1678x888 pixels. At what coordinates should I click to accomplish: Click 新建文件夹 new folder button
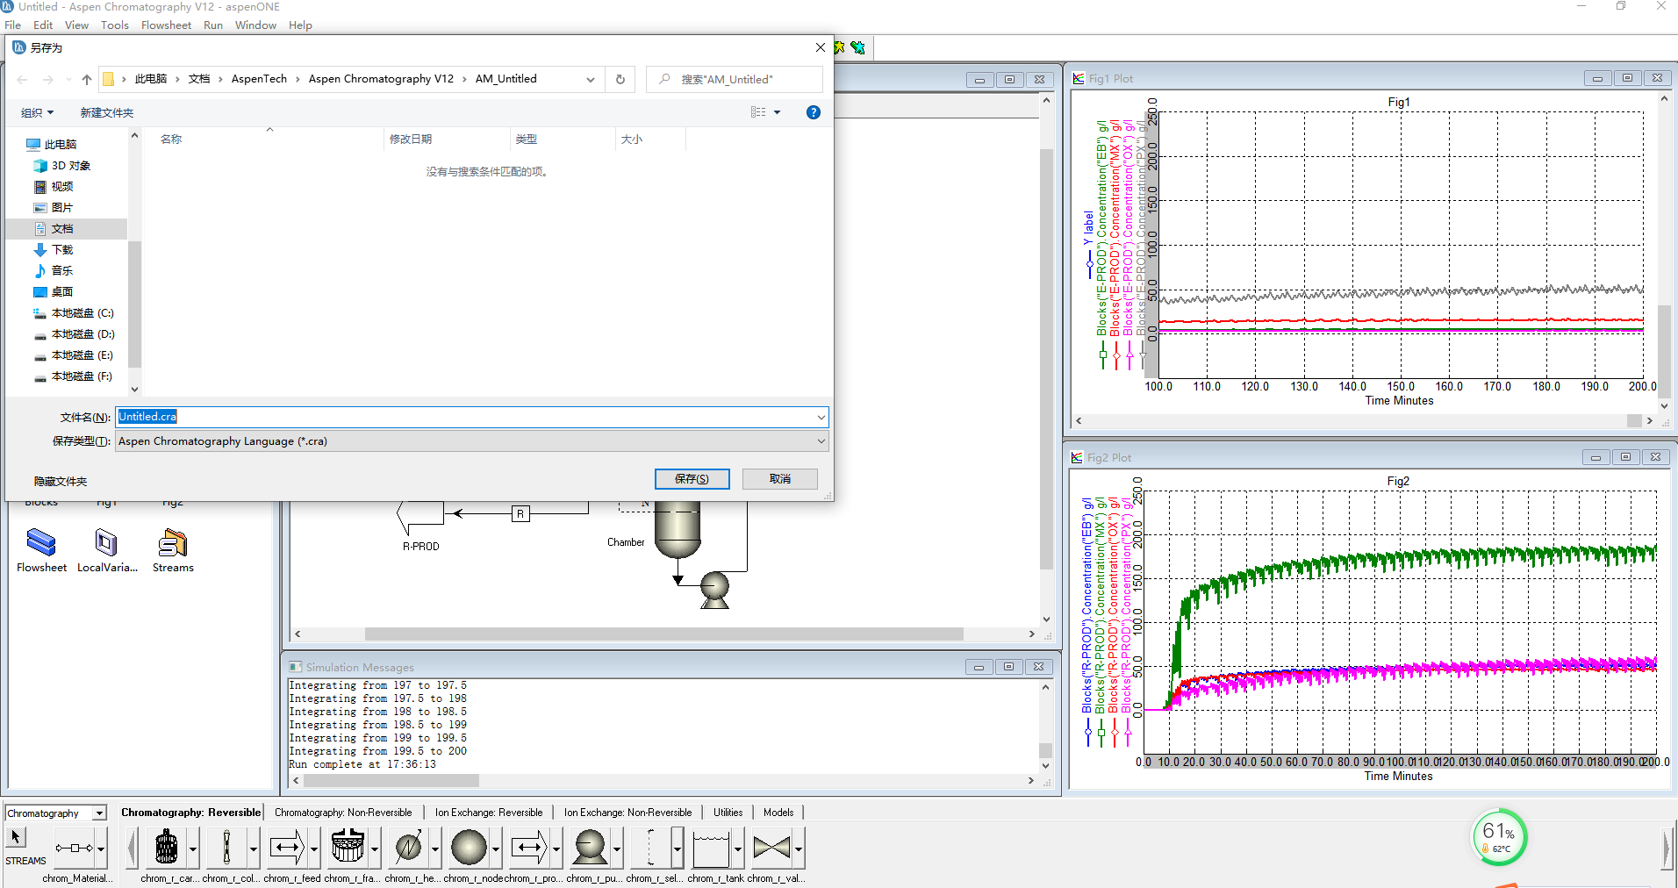click(x=106, y=112)
